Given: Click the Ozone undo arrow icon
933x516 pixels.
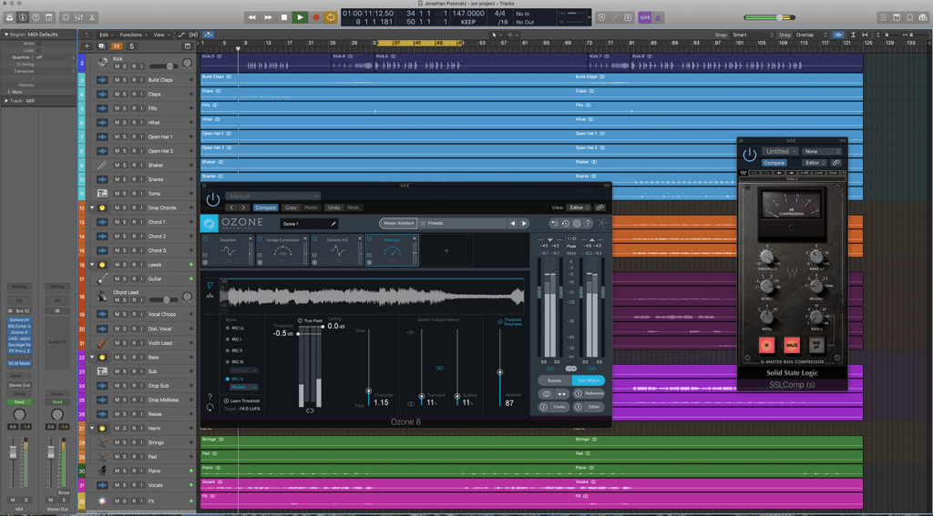Looking at the screenshot, I should (x=555, y=224).
